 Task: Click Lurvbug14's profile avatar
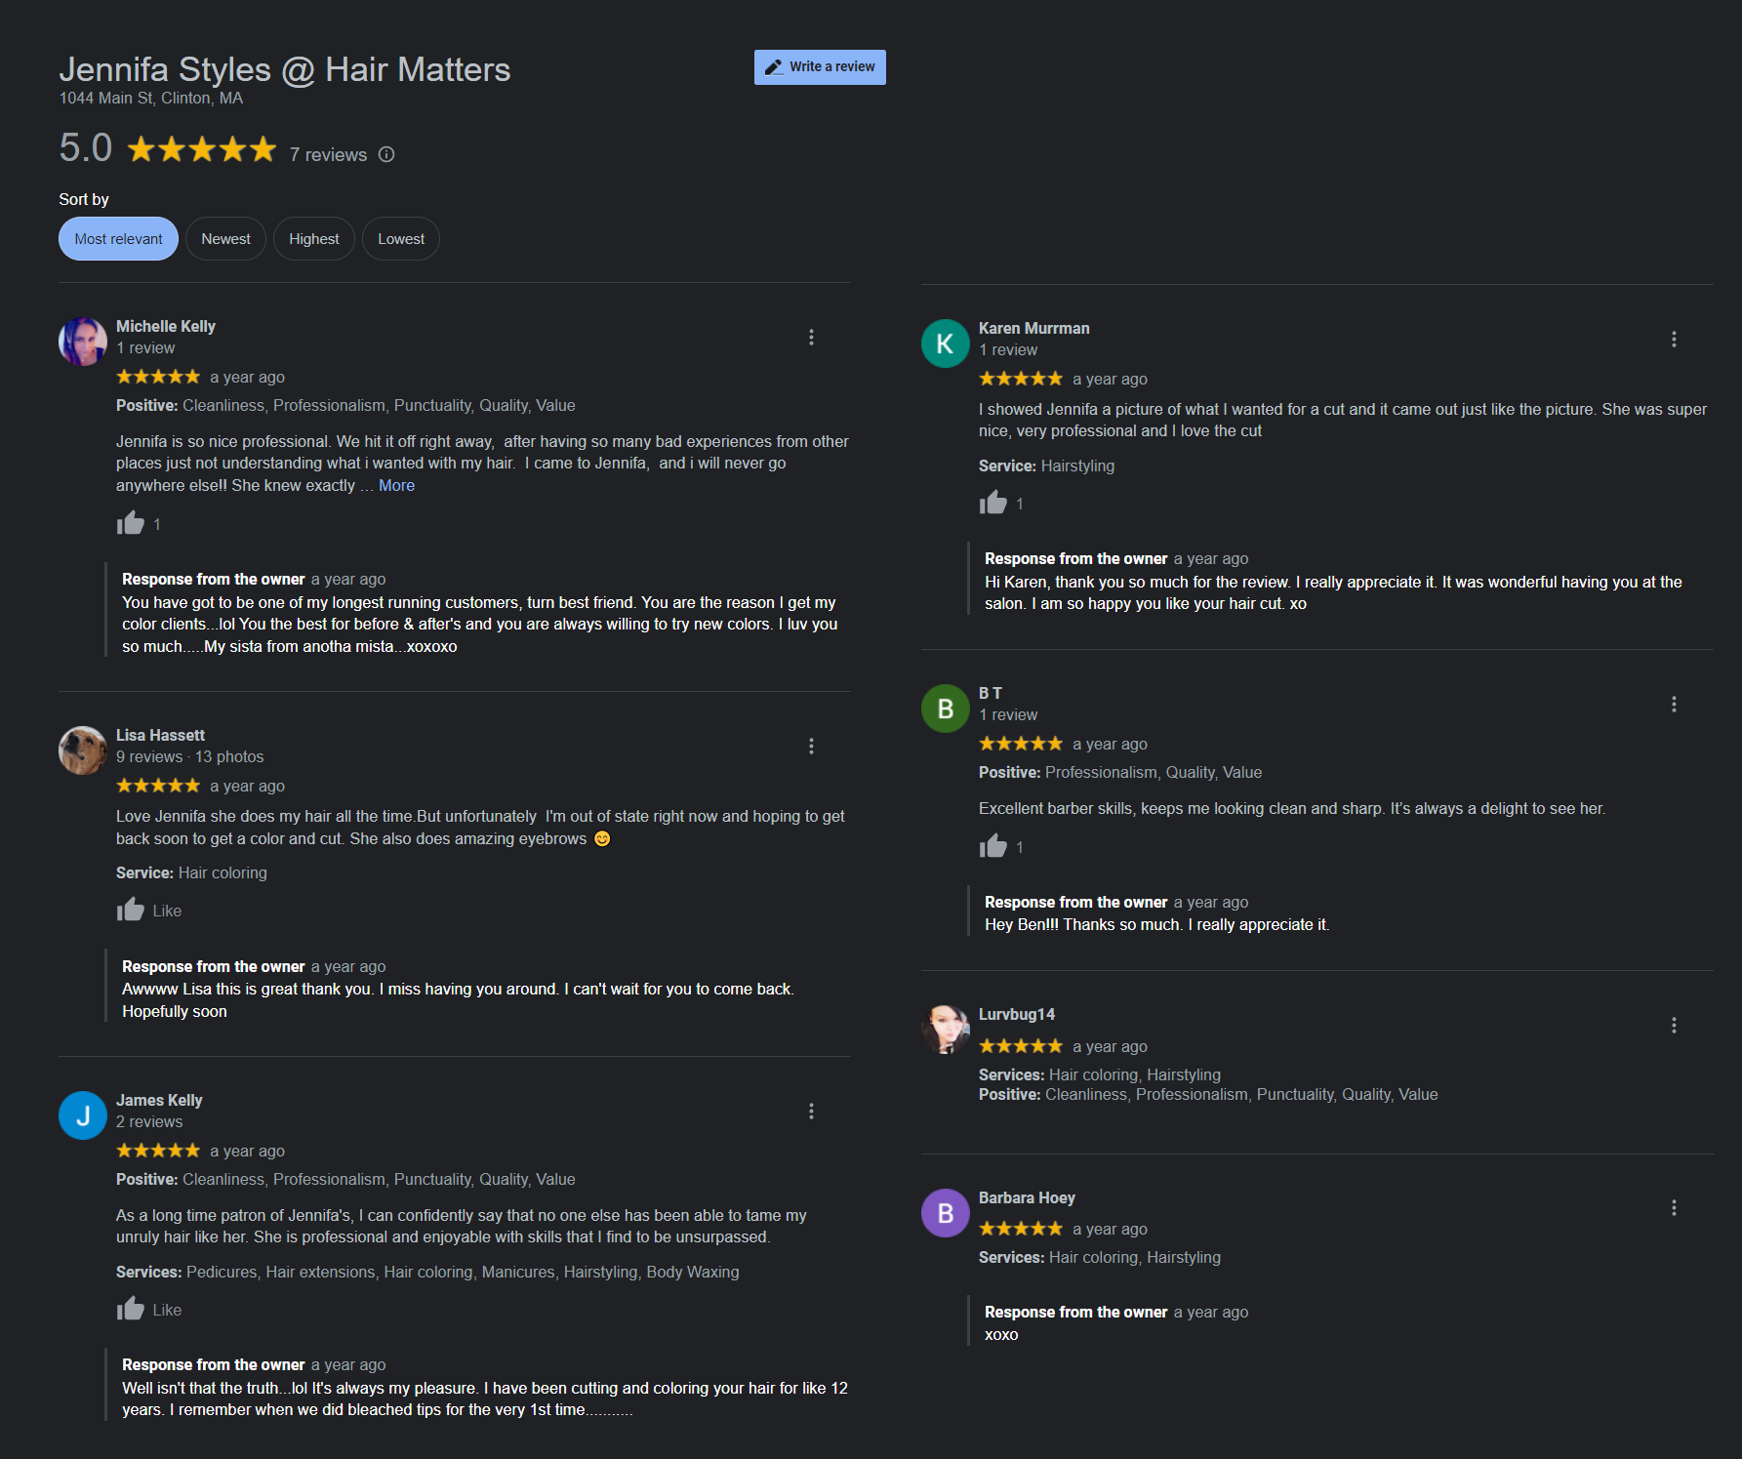click(x=946, y=1030)
